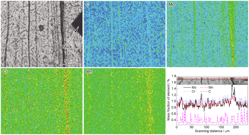Click the Mo map label
249x135 pixels.
point(172,5)
